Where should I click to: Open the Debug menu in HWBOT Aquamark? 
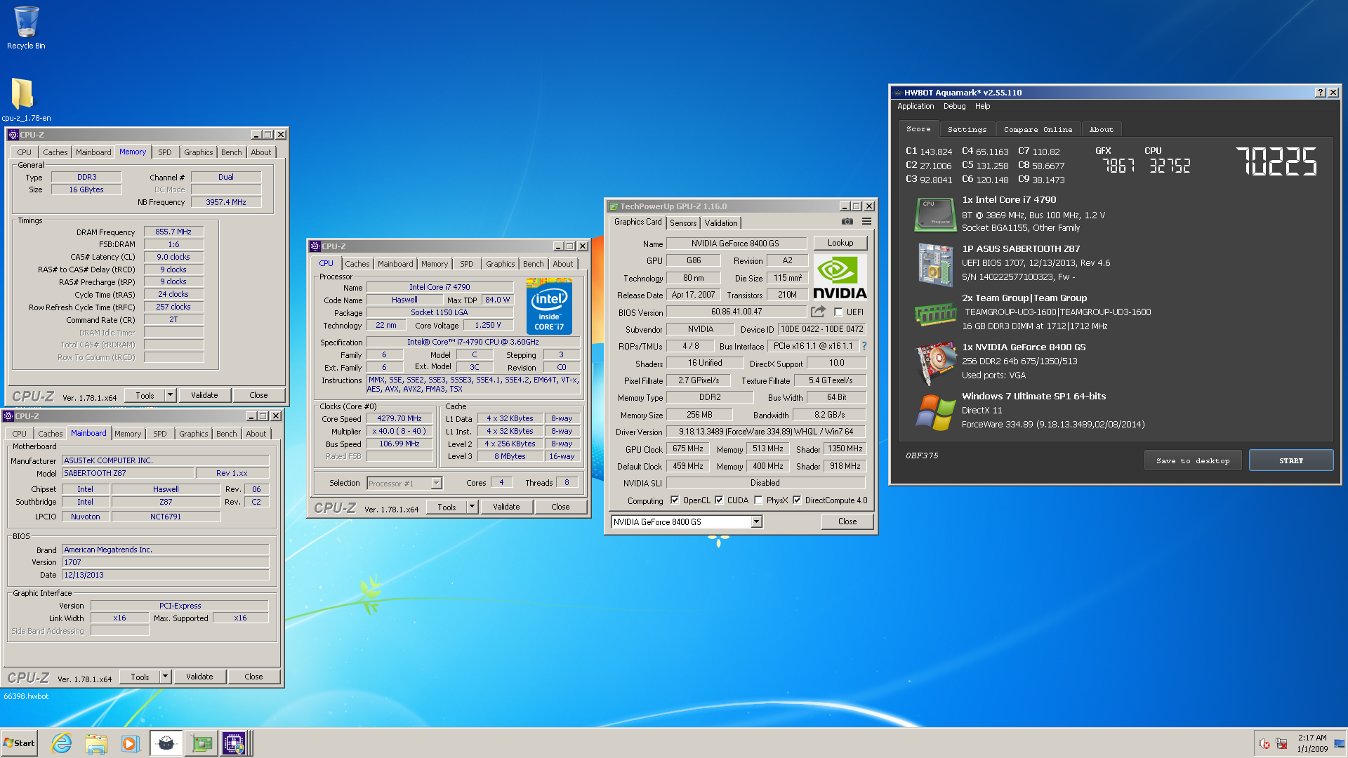954,106
